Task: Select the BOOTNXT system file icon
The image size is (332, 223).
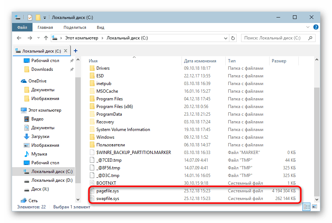Action: click(x=92, y=183)
